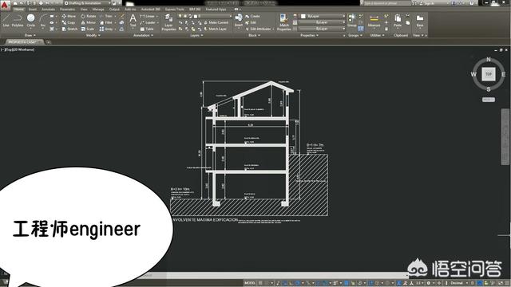Viewport: 511px width, 287px height.
Task: Open the Annotate ribbon tab
Action: click(x=48, y=10)
